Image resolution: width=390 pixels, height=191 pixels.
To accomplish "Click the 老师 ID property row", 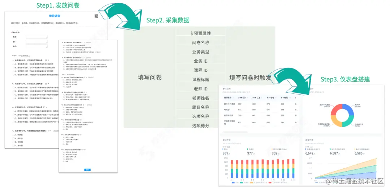I will click(x=201, y=89).
